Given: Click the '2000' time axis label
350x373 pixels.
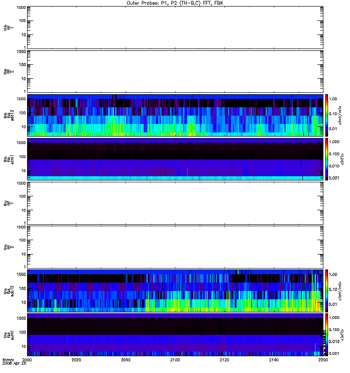Looking at the screenshot, I should coord(27,360).
